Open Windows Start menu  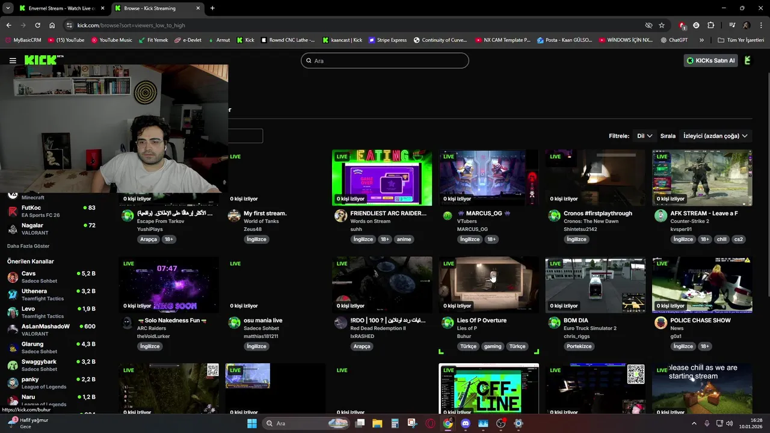(x=251, y=423)
